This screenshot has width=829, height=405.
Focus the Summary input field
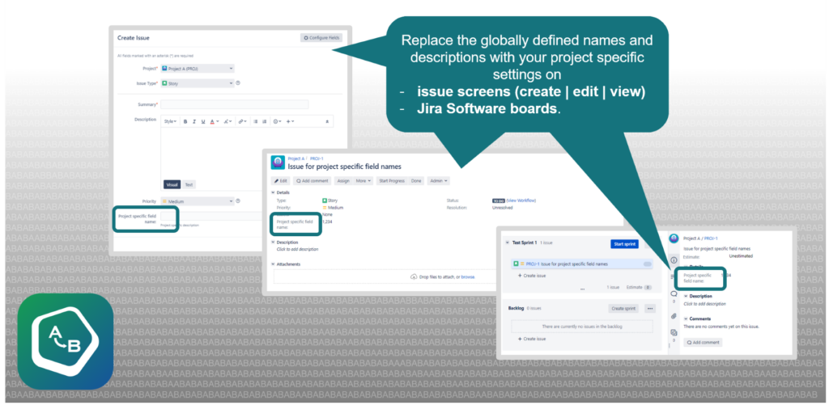[235, 104]
